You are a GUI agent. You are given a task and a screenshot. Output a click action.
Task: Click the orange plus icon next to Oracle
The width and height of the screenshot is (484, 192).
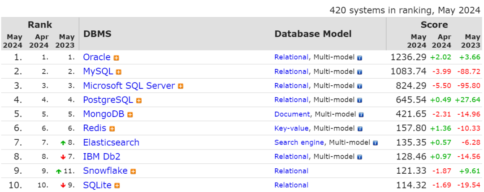pos(116,58)
